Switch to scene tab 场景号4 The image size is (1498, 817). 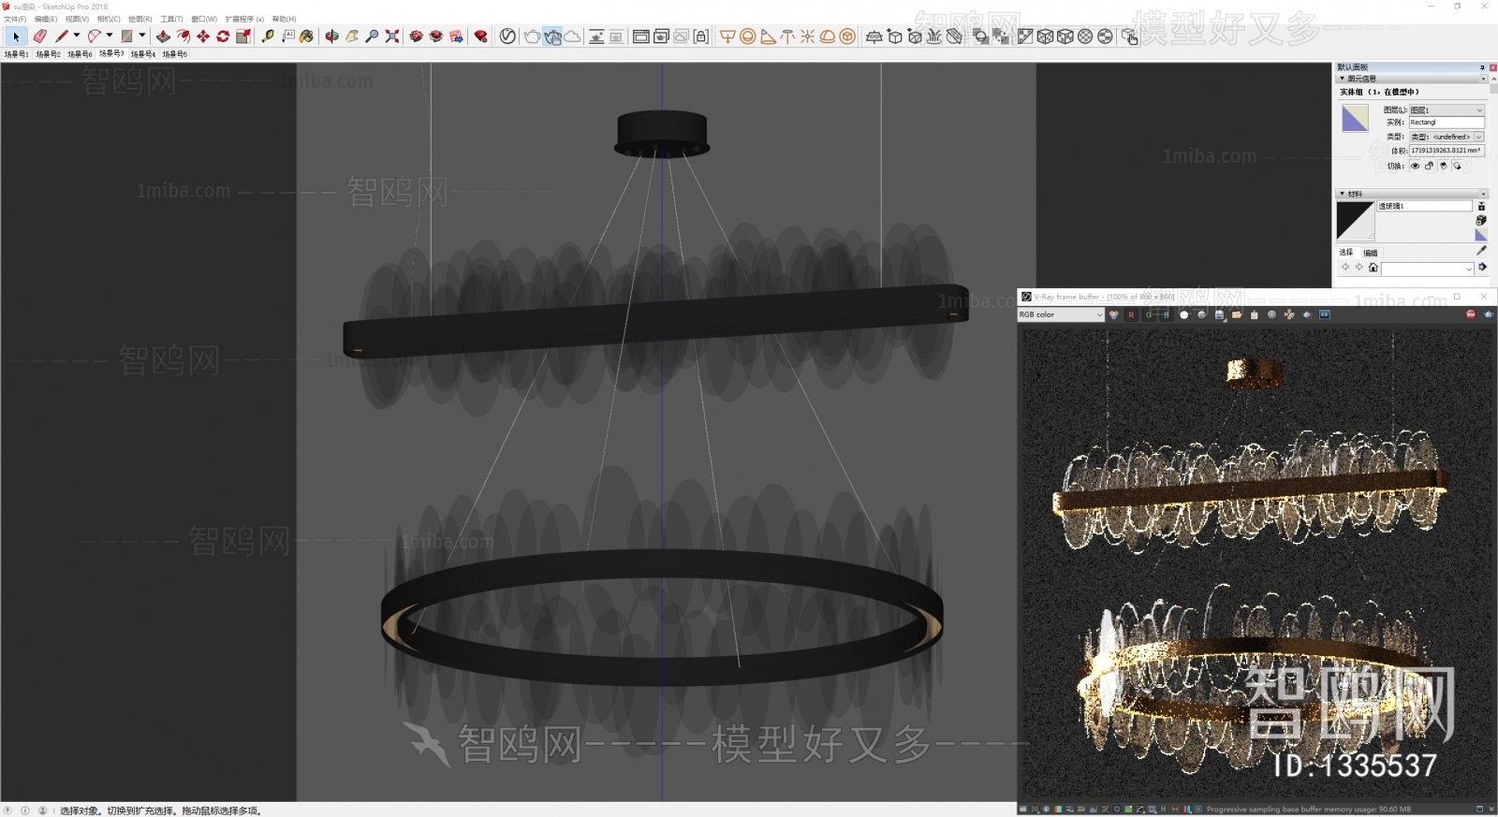pyautogui.click(x=143, y=54)
